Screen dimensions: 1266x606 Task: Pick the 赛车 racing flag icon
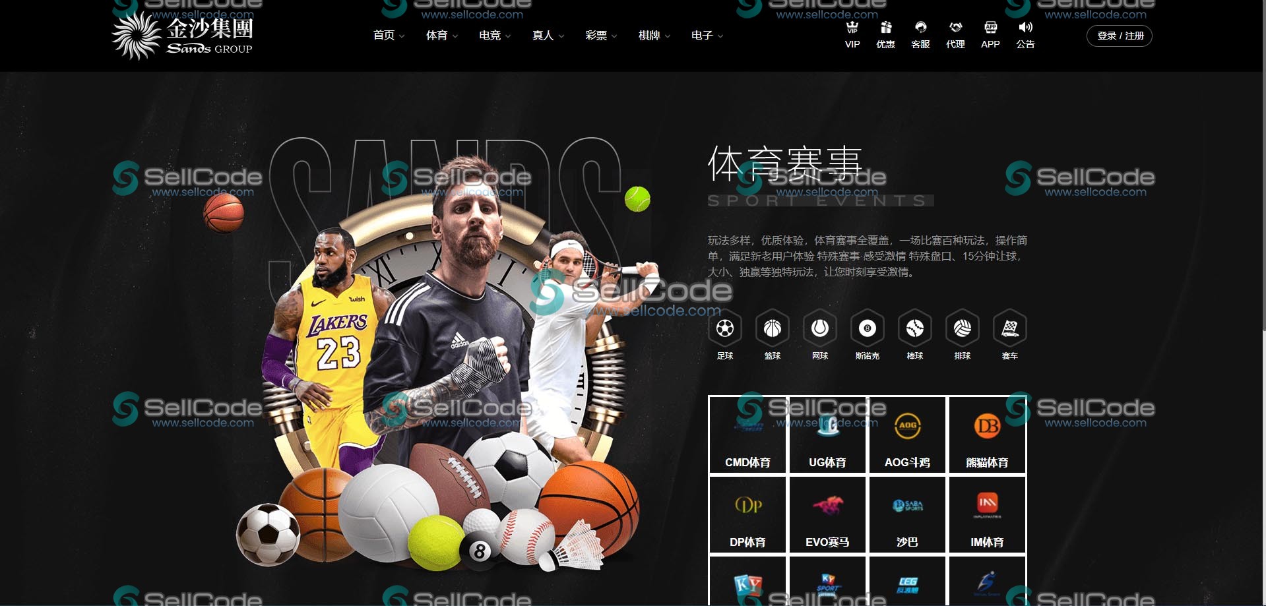click(x=1010, y=328)
